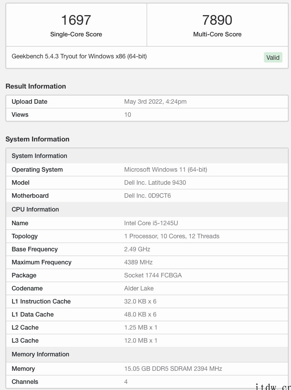This screenshot has height=390, width=291.
Task: Click the upload date May 3rd 2022, 4:24pm
Action: point(155,102)
